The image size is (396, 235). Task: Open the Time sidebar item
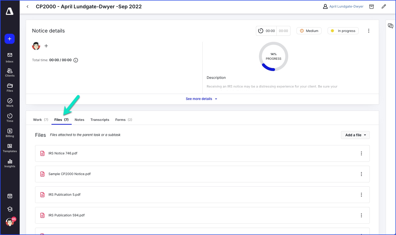10,118
